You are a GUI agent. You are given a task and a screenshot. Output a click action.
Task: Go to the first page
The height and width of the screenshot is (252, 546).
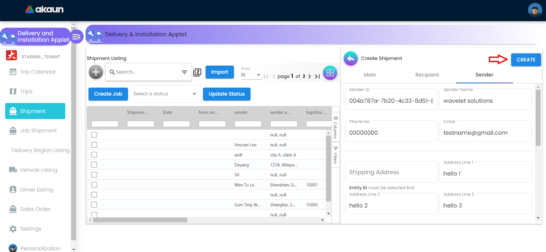click(266, 77)
